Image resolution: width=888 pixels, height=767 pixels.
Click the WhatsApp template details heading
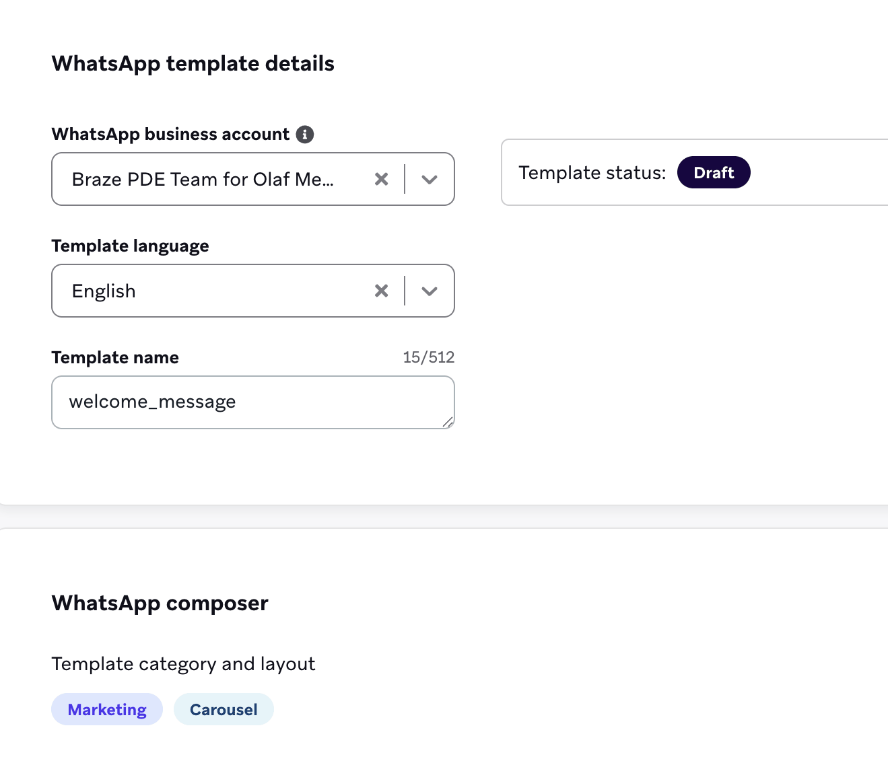(x=193, y=63)
